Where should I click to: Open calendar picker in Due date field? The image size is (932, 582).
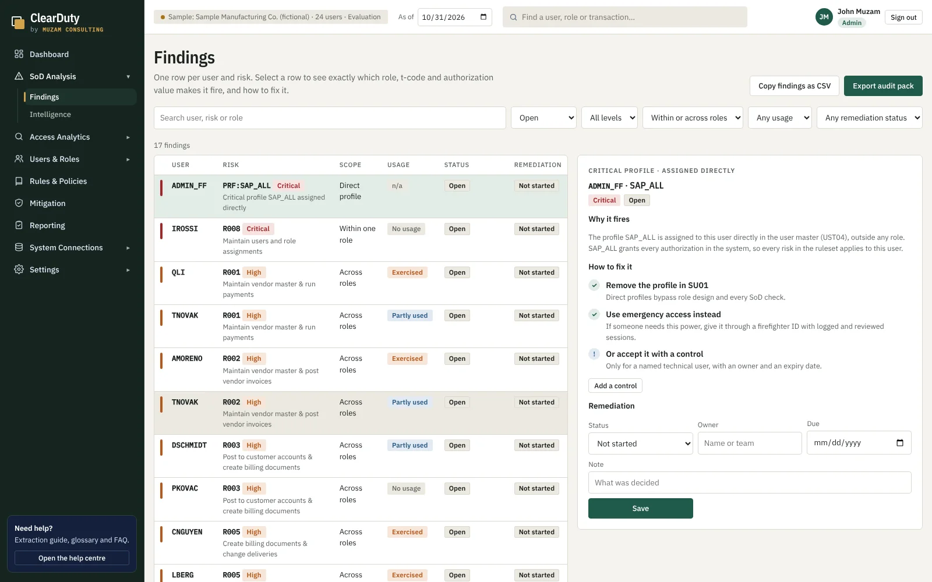pos(900,443)
